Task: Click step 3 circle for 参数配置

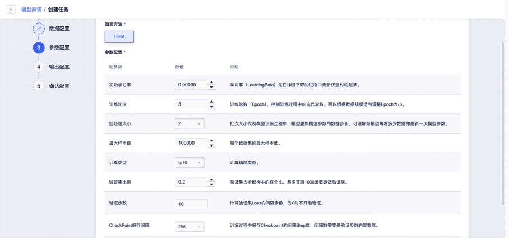Action: tap(38, 48)
